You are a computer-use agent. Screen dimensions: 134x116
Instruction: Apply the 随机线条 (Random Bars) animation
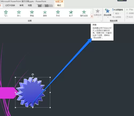point(84,13)
